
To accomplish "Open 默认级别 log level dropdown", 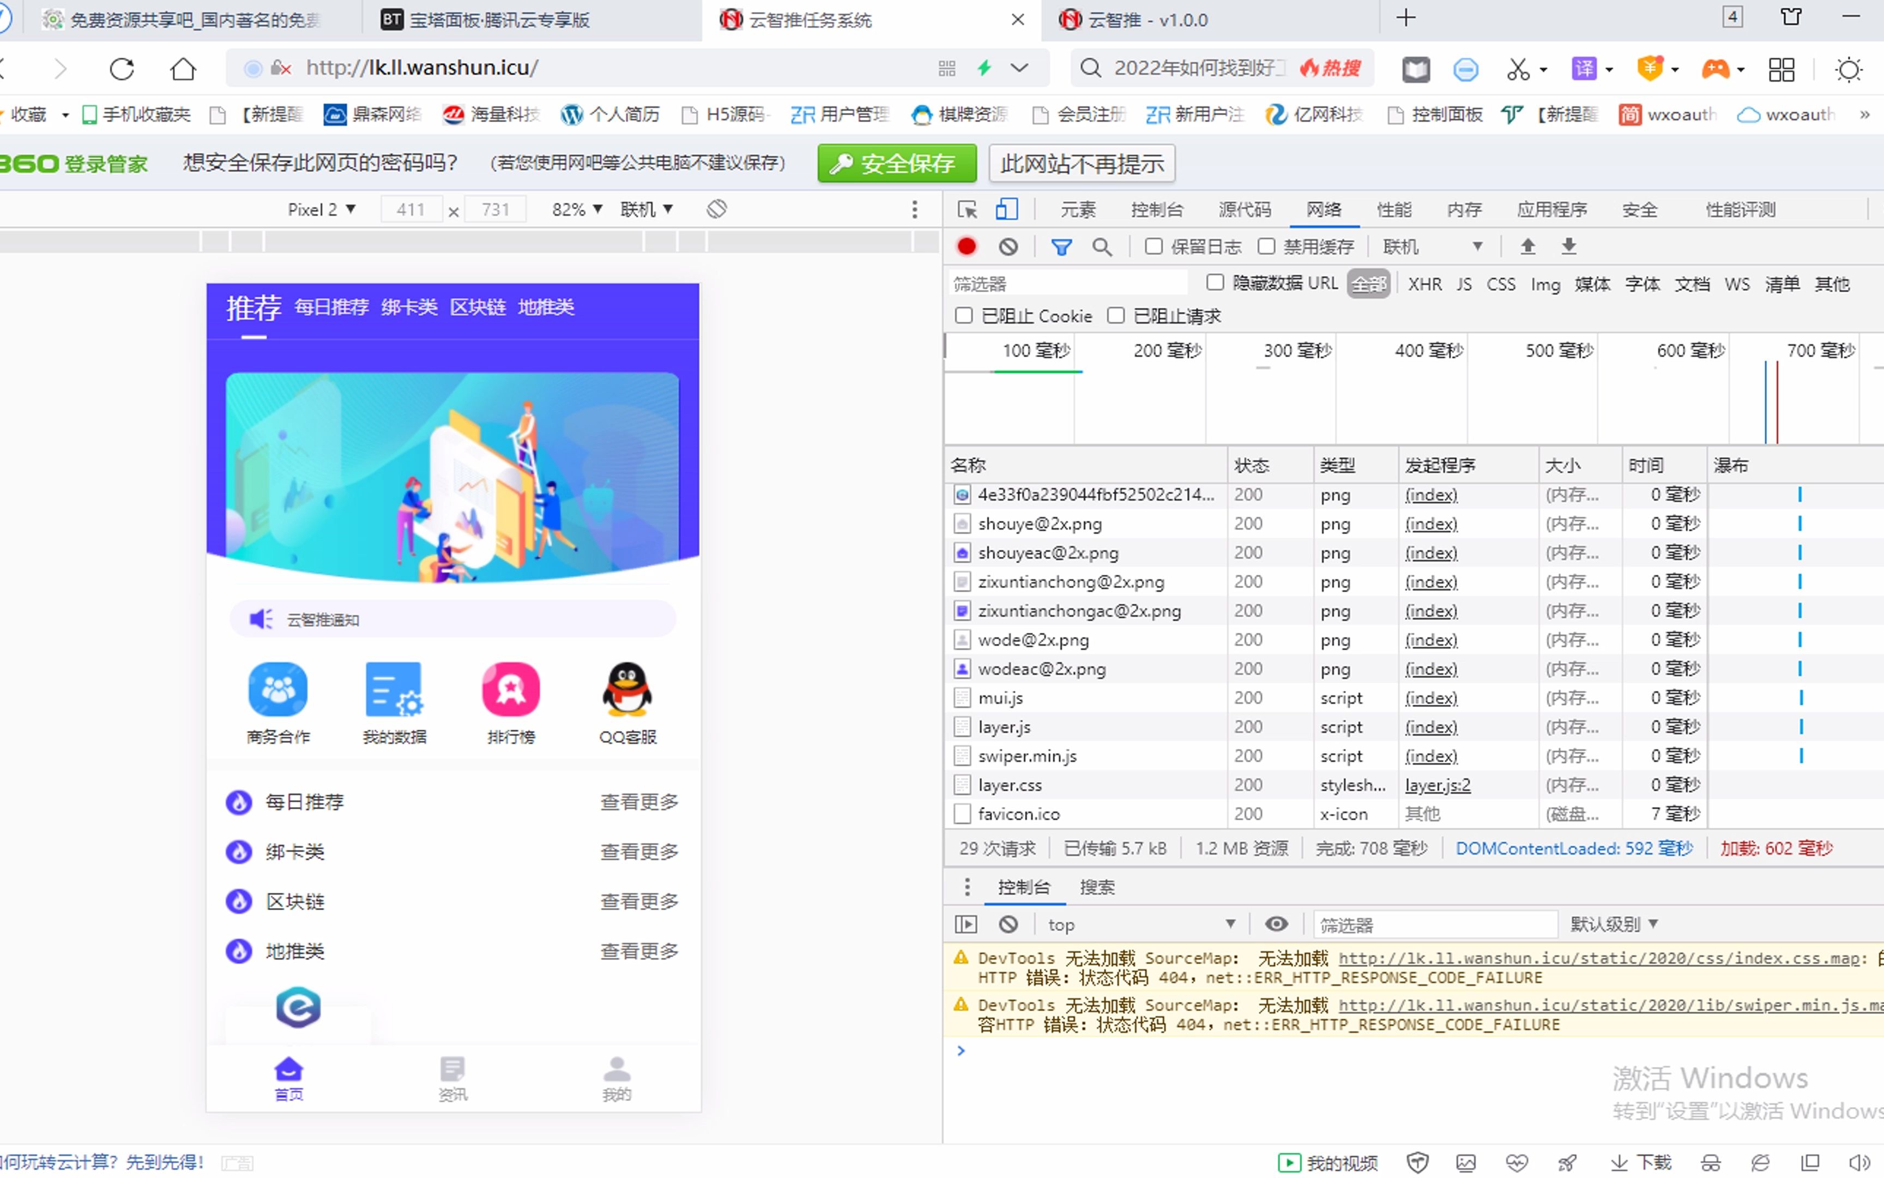I will 1614,925.
